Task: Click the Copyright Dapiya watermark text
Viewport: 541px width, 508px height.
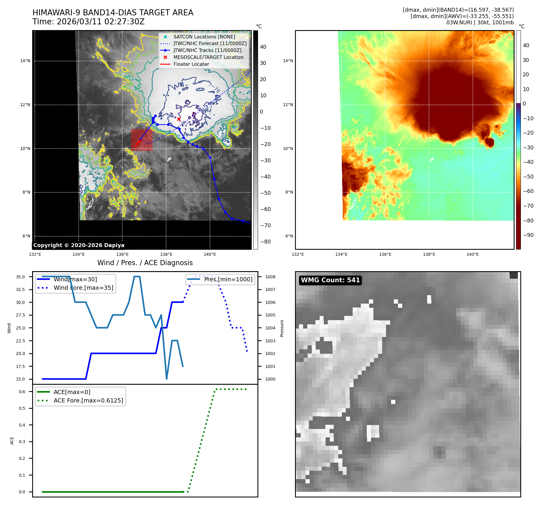Action: point(79,245)
